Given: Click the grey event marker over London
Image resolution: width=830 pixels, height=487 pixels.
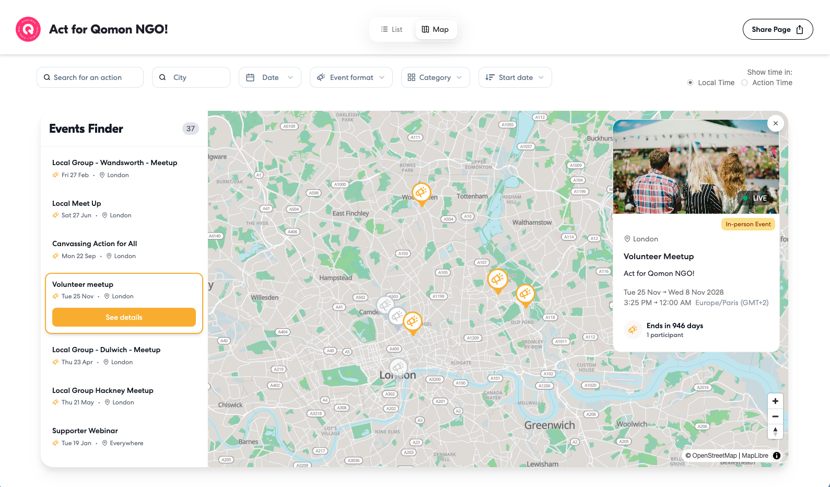Looking at the screenshot, I should 399,368.
